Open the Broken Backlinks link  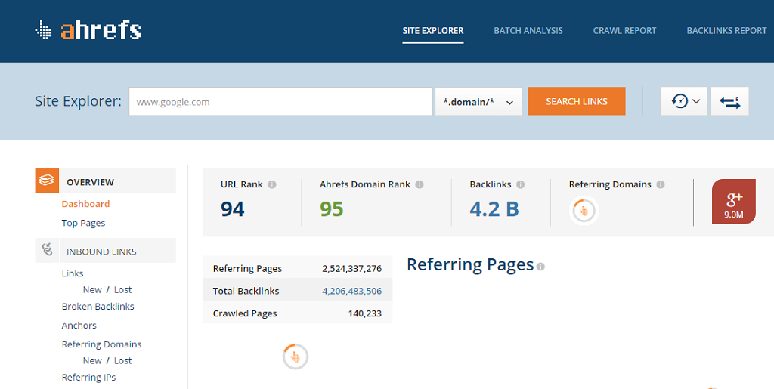tap(98, 306)
